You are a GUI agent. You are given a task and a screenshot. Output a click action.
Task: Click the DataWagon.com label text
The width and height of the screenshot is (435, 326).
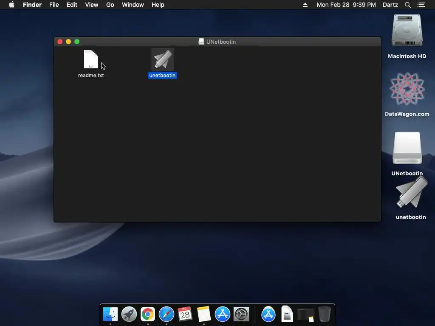pos(407,114)
